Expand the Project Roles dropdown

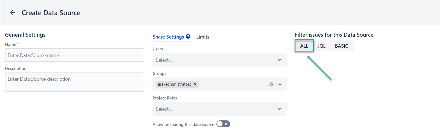click(x=280, y=109)
